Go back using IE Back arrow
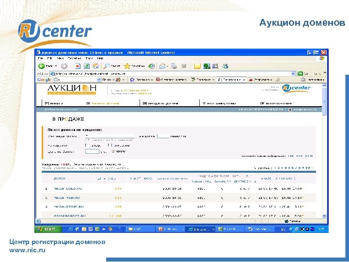349x262 pixels. [42, 66]
